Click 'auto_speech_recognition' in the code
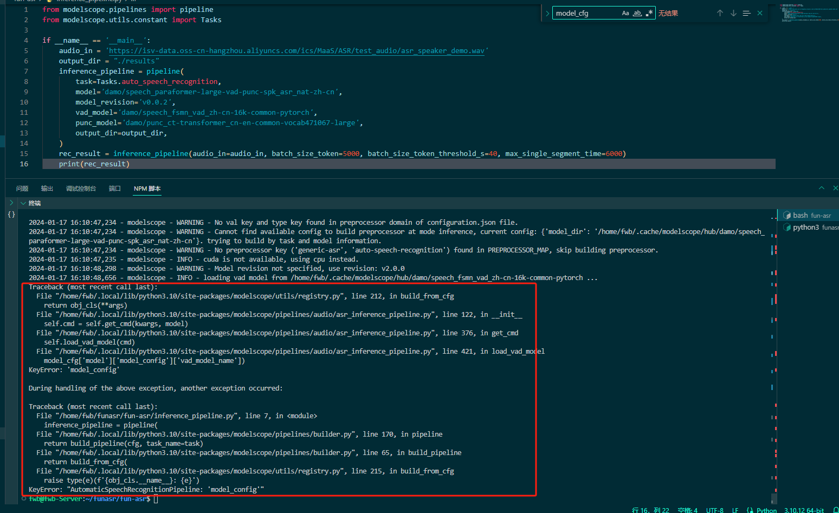 tap(169, 81)
